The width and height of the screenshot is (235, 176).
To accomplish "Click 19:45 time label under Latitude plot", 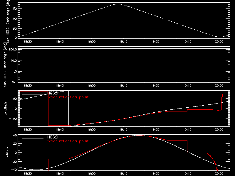I will point(187,173).
